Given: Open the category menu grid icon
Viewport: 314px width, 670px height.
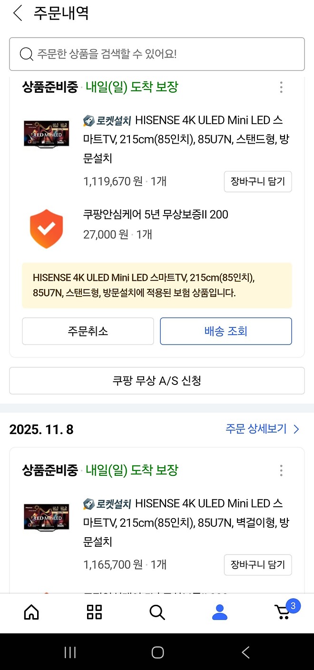Looking at the screenshot, I should coord(94,612).
